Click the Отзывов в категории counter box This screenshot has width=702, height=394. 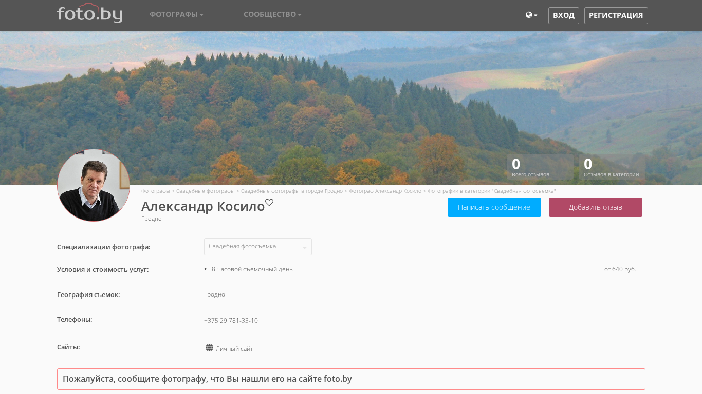612,167
